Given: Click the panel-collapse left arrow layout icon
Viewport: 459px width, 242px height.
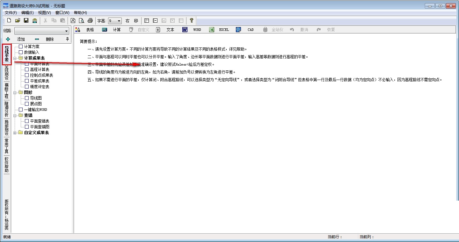Looking at the screenshot, I should point(155,20).
